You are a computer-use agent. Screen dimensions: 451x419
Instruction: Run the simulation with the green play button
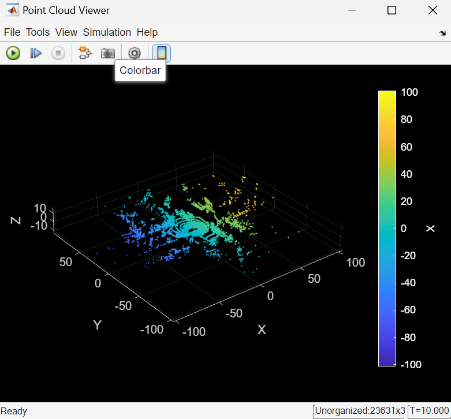click(x=13, y=53)
